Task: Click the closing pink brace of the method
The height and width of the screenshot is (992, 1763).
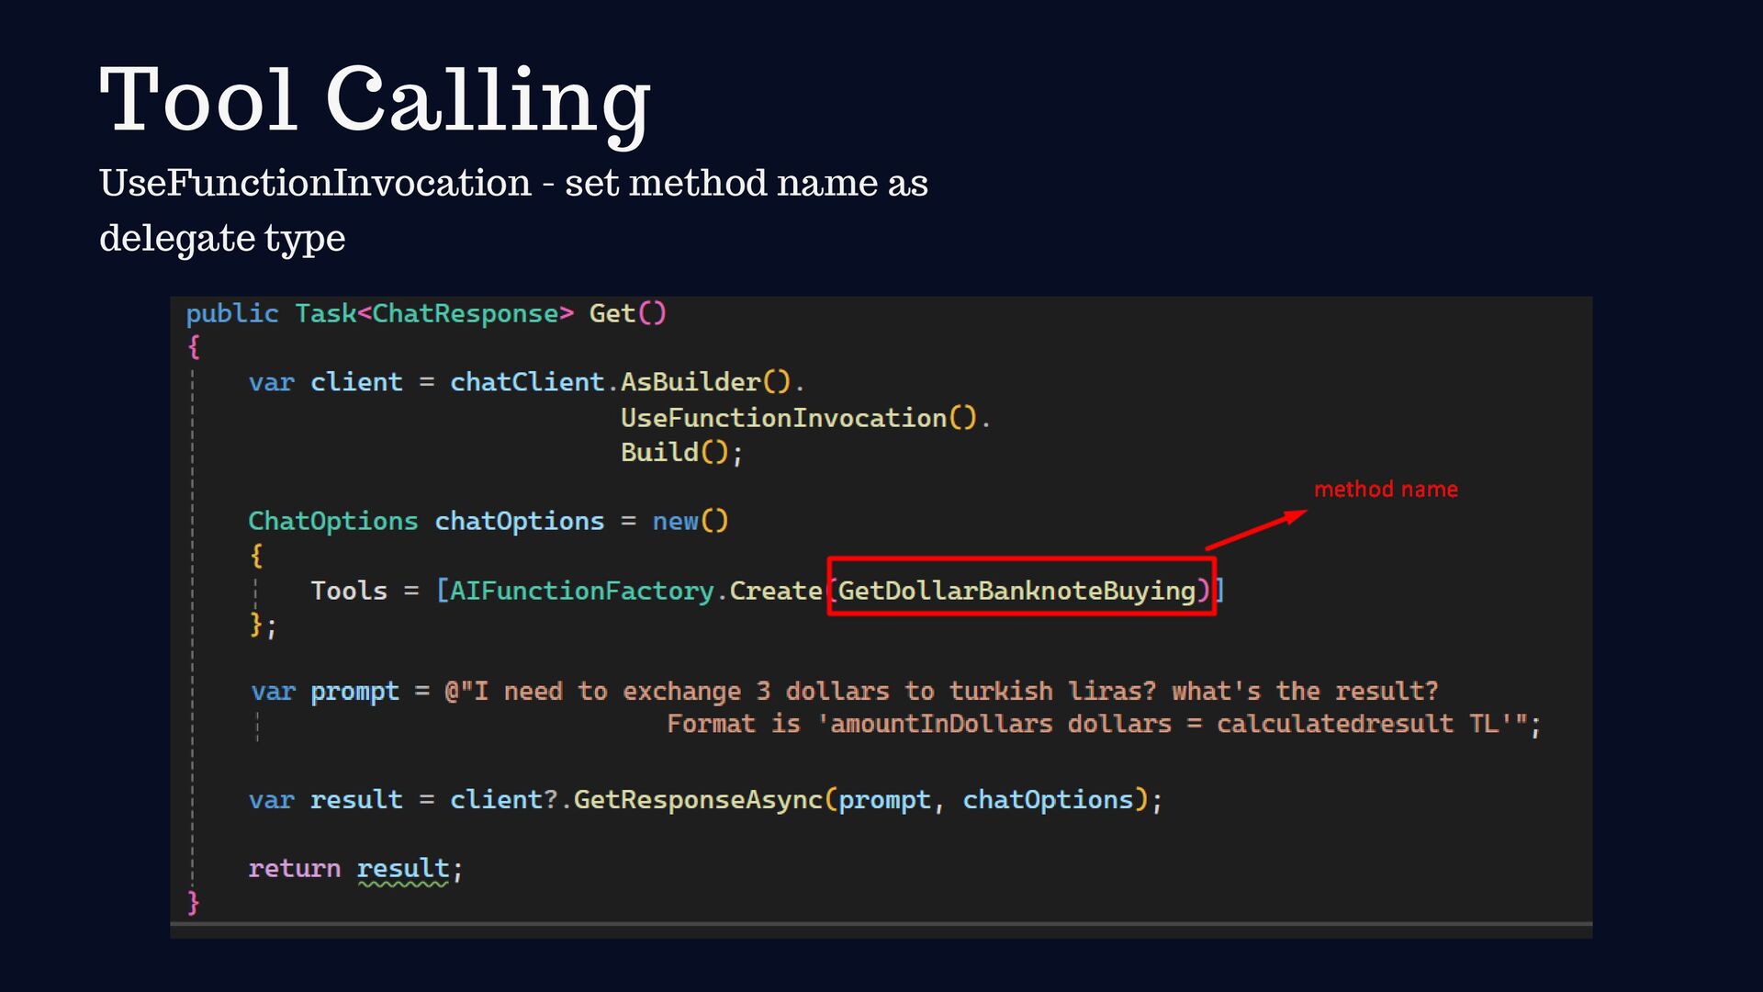Action: pyautogui.click(x=193, y=902)
